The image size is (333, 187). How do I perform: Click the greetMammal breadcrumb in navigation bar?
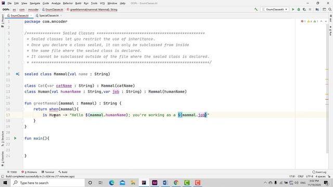(x=92, y=9)
